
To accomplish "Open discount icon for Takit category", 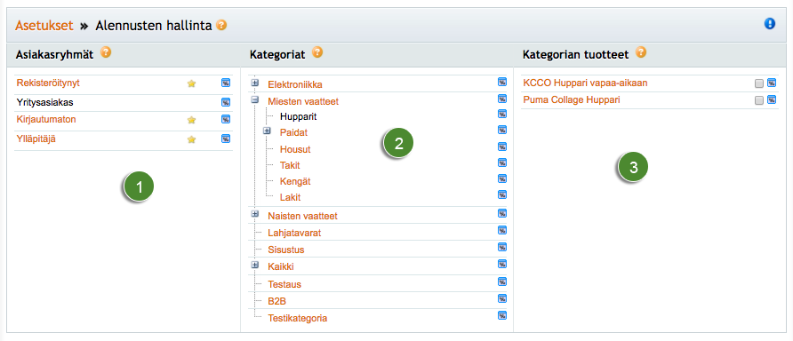I will pyautogui.click(x=502, y=163).
